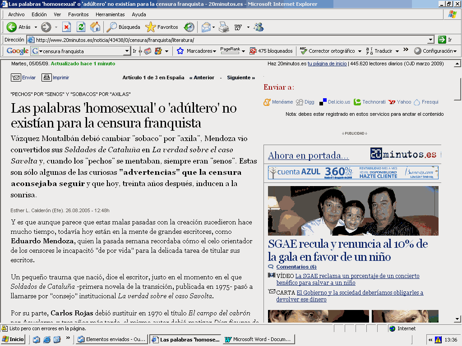Screen dimensions: 462x346
Task: Click the Google logo in toolbar
Action: click(x=18, y=51)
